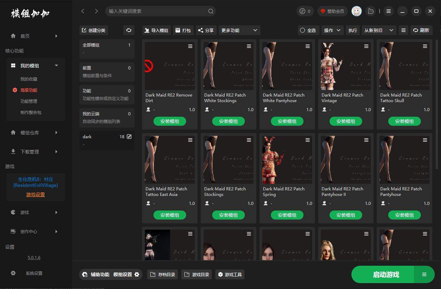Open the user avatar profile
This screenshot has width=441, height=289.
pyautogui.click(x=356, y=11)
